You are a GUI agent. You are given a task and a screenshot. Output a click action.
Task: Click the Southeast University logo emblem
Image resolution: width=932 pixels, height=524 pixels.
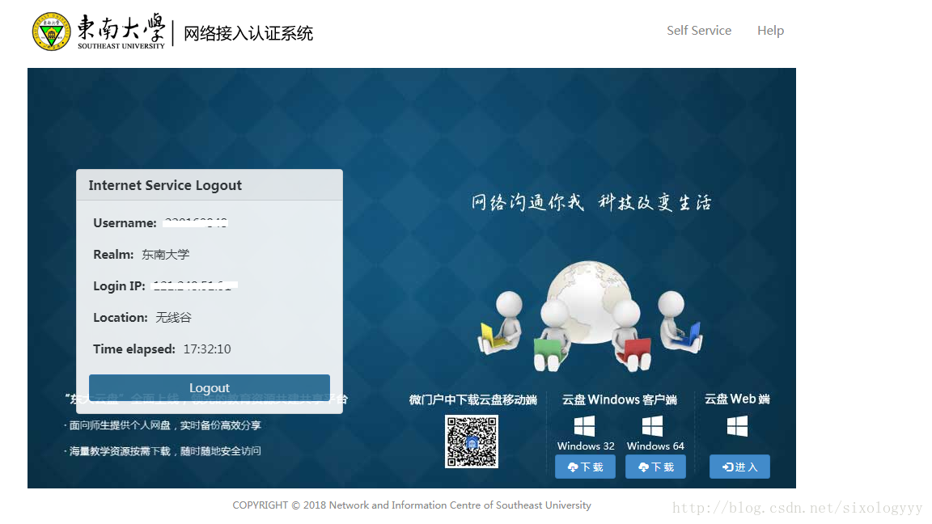(51, 32)
